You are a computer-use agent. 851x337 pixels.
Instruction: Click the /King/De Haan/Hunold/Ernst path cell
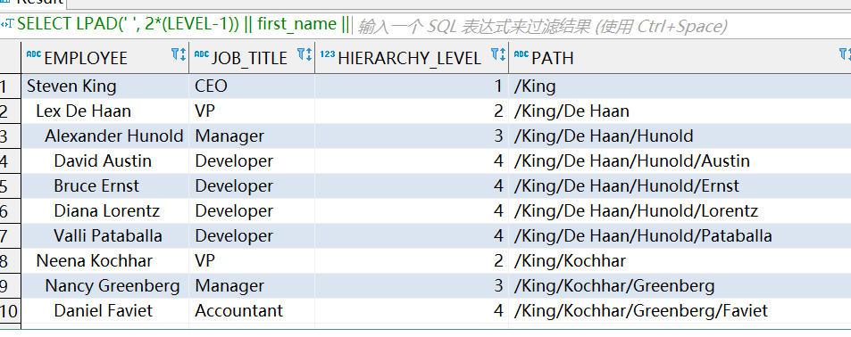[680, 185]
